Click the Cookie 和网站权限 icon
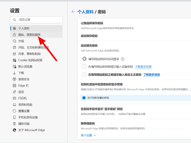The image size is (191, 143). [x=15, y=60]
